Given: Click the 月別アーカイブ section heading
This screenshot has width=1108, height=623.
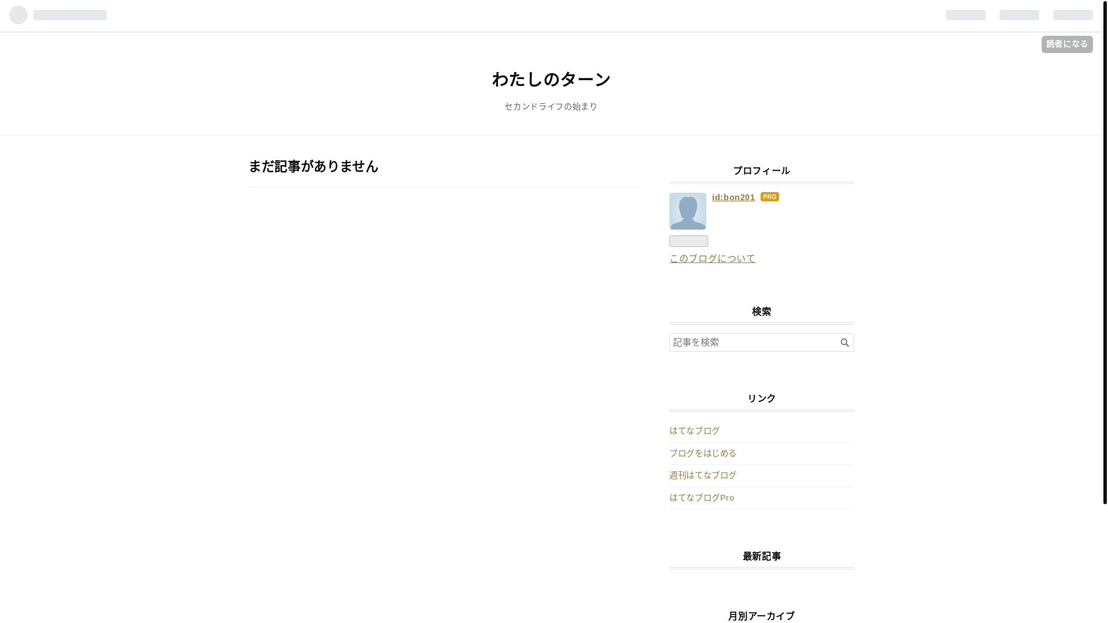Looking at the screenshot, I should pos(762,616).
